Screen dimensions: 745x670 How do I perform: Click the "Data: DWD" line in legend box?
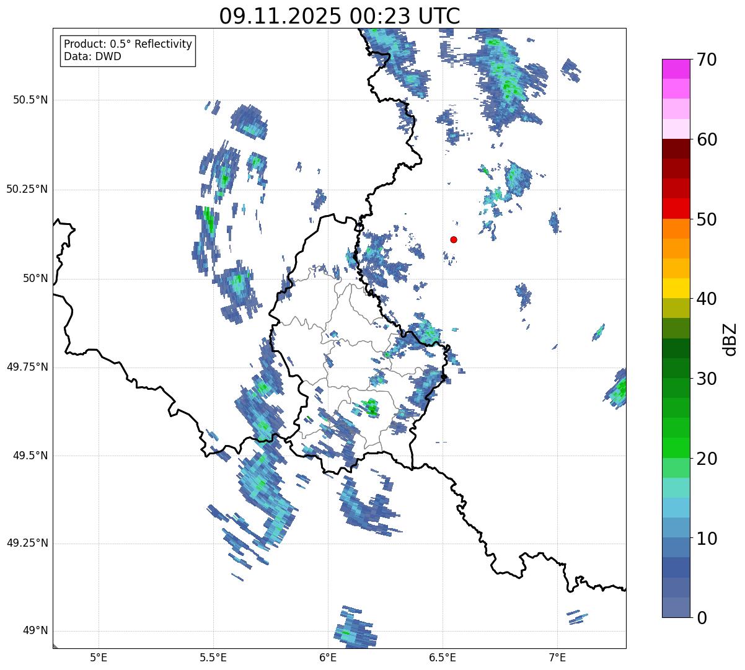pyautogui.click(x=93, y=56)
